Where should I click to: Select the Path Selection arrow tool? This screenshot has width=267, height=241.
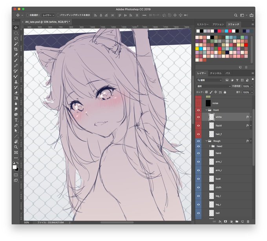(x=16, y=131)
